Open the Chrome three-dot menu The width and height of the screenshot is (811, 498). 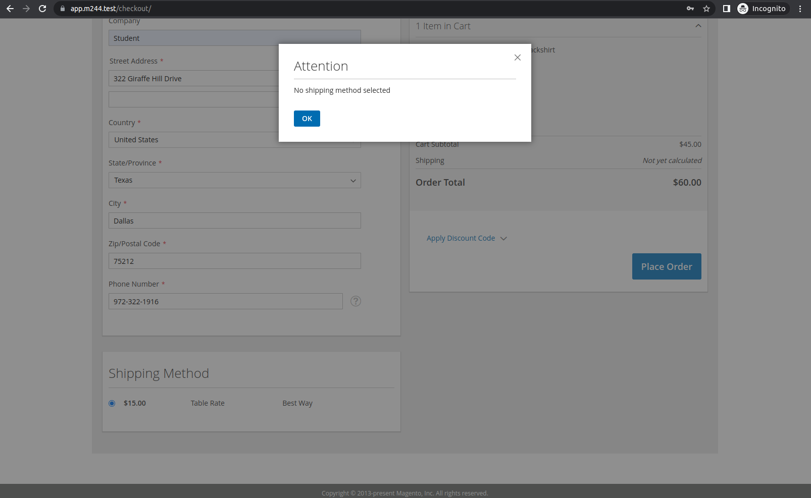(800, 9)
